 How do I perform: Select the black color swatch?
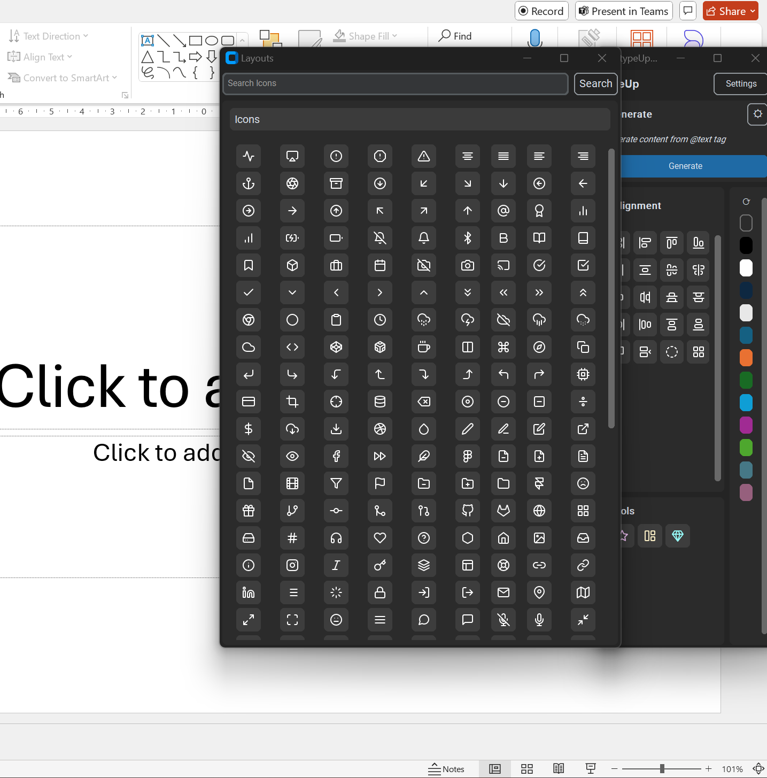tap(746, 245)
